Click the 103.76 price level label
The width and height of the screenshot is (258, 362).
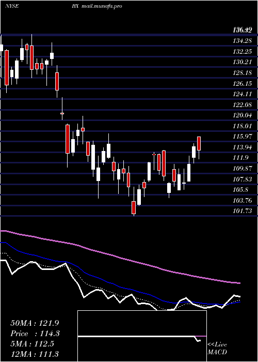pyautogui.click(x=243, y=200)
